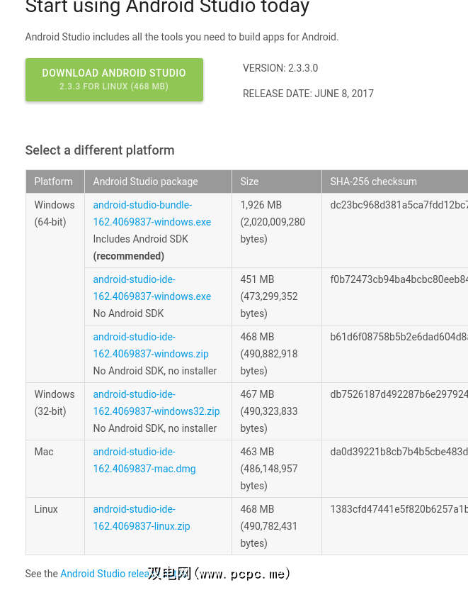The height and width of the screenshot is (590, 468).
Task: Click the Select a different platform heading
Action: (100, 150)
